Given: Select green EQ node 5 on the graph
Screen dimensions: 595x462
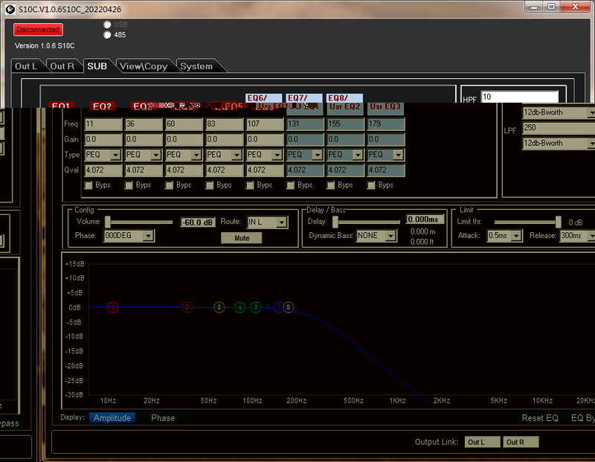Looking at the screenshot, I should point(256,307).
